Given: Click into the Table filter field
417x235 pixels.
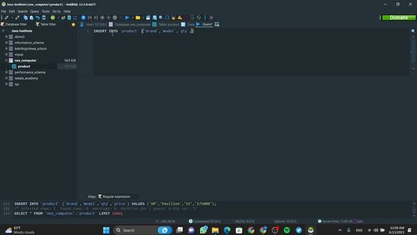Looking at the screenshot, I should point(48,24).
